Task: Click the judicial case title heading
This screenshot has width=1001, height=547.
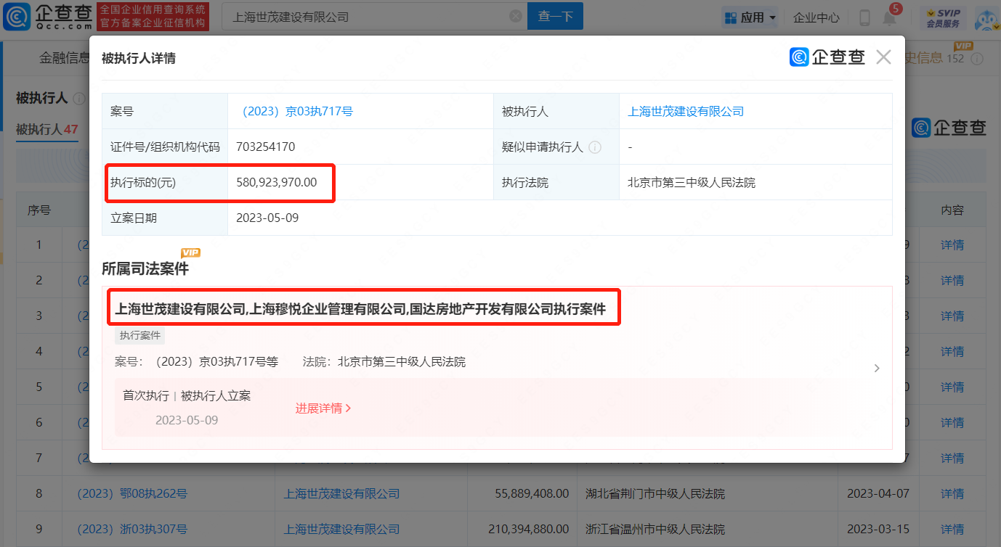Action: [x=360, y=309]
